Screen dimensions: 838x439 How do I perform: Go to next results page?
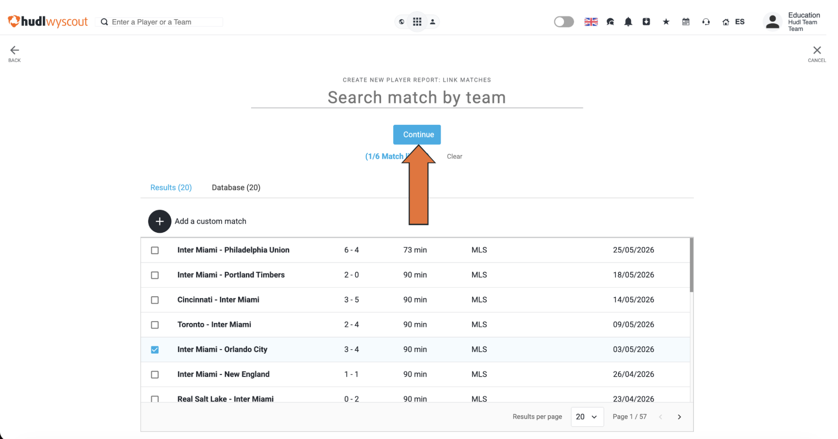click(679, 417)
